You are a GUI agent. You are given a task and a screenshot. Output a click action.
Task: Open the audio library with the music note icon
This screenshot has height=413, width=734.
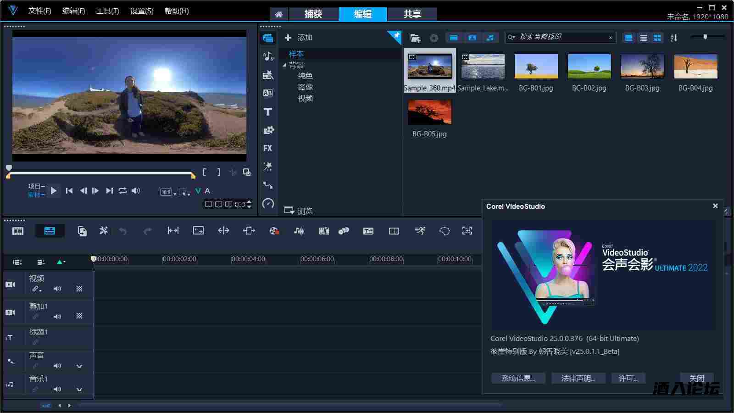pos(268,56)
